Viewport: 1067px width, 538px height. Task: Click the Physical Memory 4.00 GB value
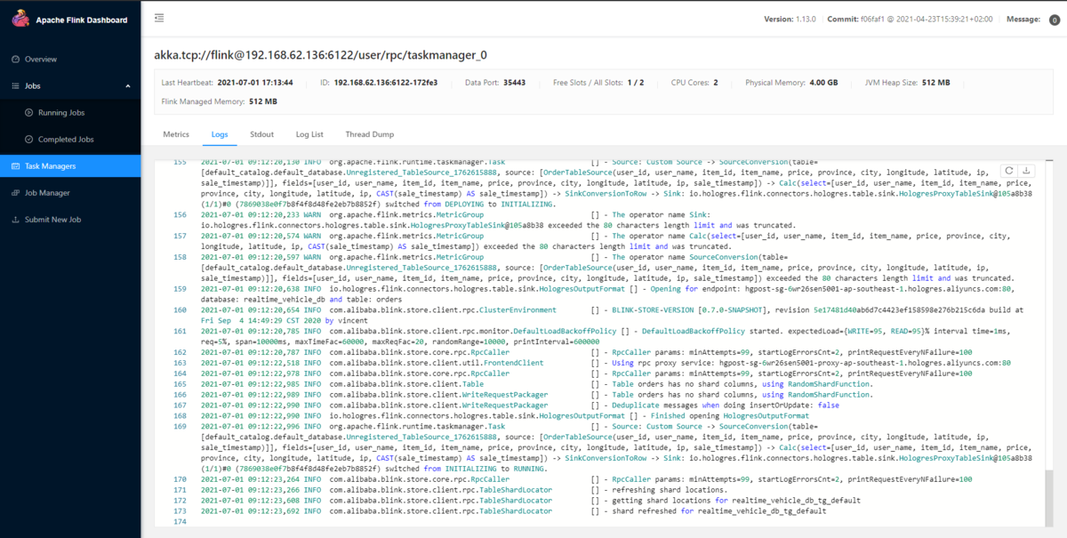coord(822,83)
